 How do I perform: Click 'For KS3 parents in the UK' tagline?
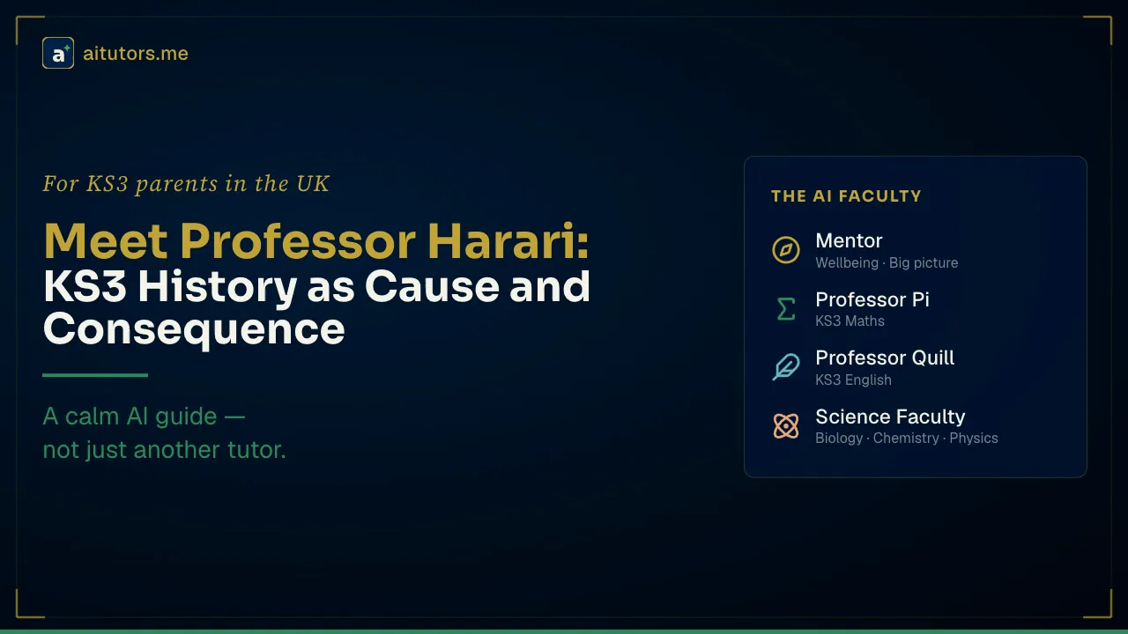186,184
